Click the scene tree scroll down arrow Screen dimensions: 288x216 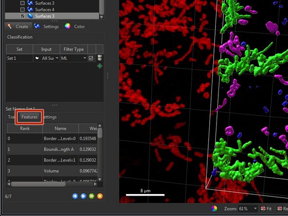[x=102, y=17]
